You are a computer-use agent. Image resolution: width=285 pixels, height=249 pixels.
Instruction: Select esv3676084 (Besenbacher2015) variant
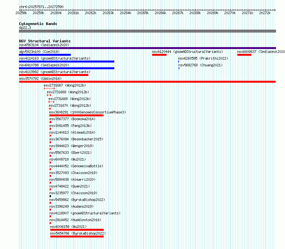coord(76,139)
